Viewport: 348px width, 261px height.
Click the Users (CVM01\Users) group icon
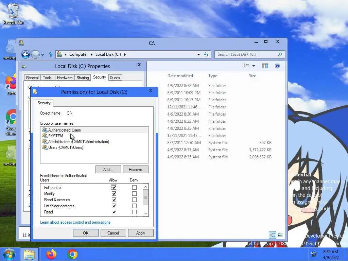coord(45,147)
